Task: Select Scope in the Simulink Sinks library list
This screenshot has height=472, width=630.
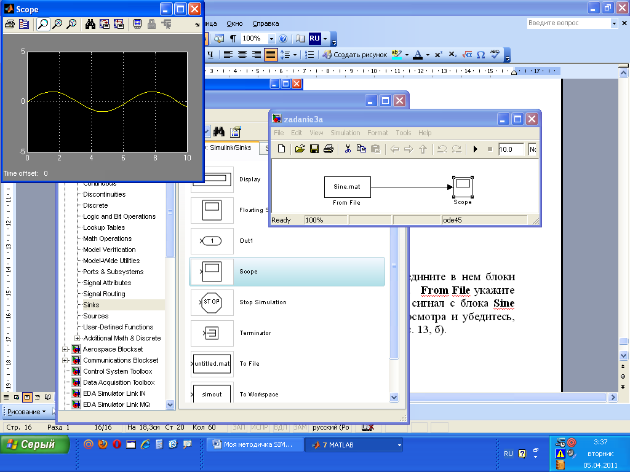Action: [x=287, y=272]
